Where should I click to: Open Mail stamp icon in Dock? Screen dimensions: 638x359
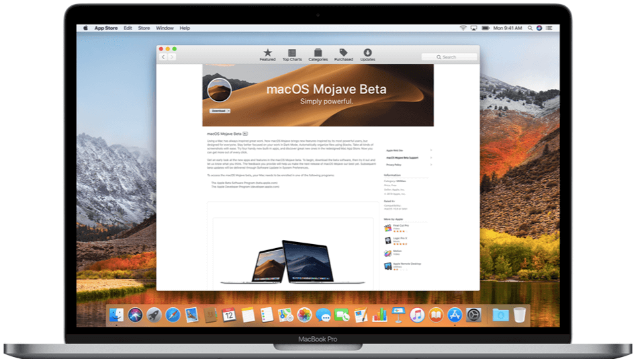pos(191,315)
